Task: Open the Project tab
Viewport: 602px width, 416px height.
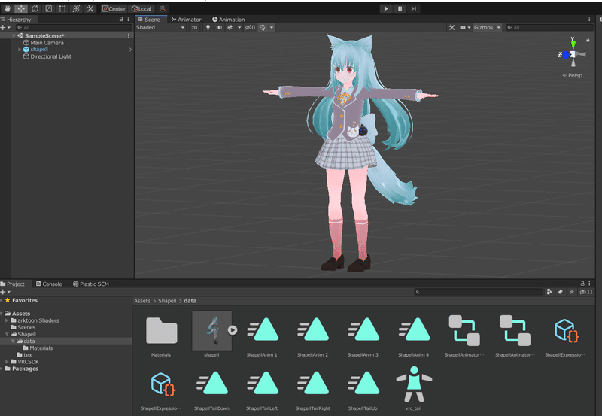Action: pyautogui.click(x=13, y=284)
